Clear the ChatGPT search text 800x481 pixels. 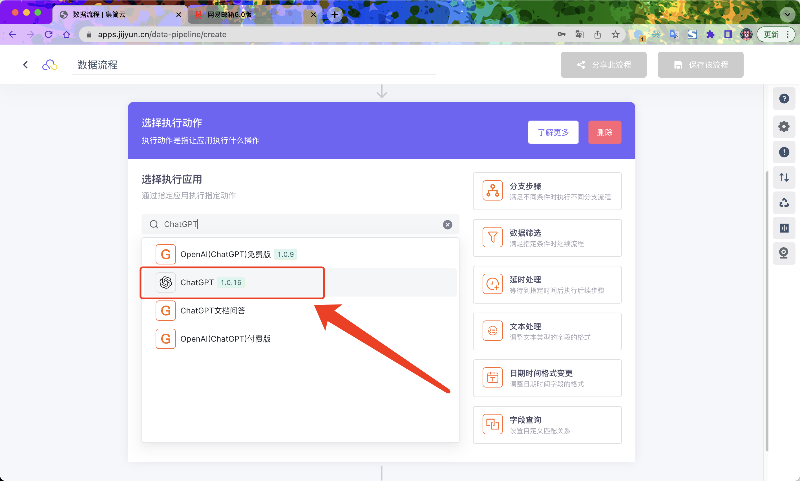pyautogui.click(x=447, y=225)
